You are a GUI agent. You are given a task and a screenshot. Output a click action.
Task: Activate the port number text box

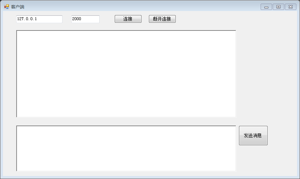pos(85,19)
